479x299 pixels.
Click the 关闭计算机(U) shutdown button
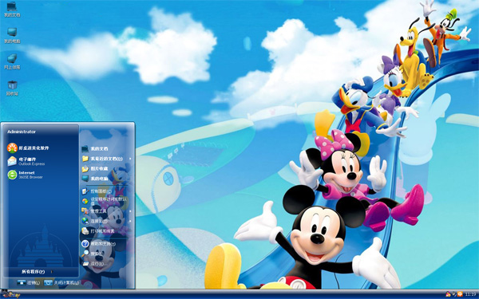pyautogui.click(x=62, y=282)
